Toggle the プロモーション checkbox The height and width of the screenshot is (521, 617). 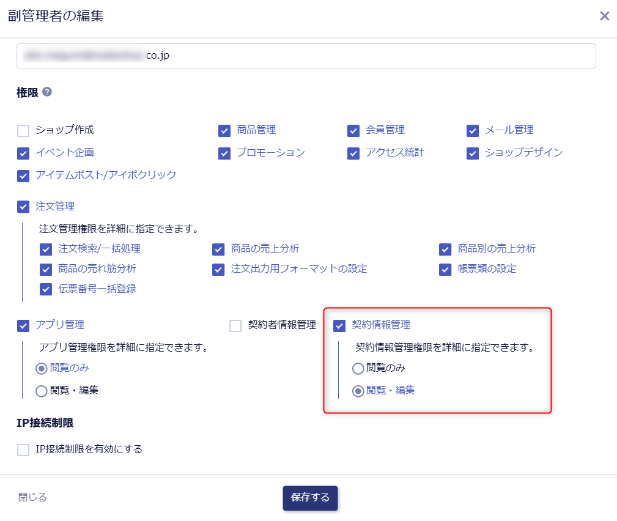[224, 153]
